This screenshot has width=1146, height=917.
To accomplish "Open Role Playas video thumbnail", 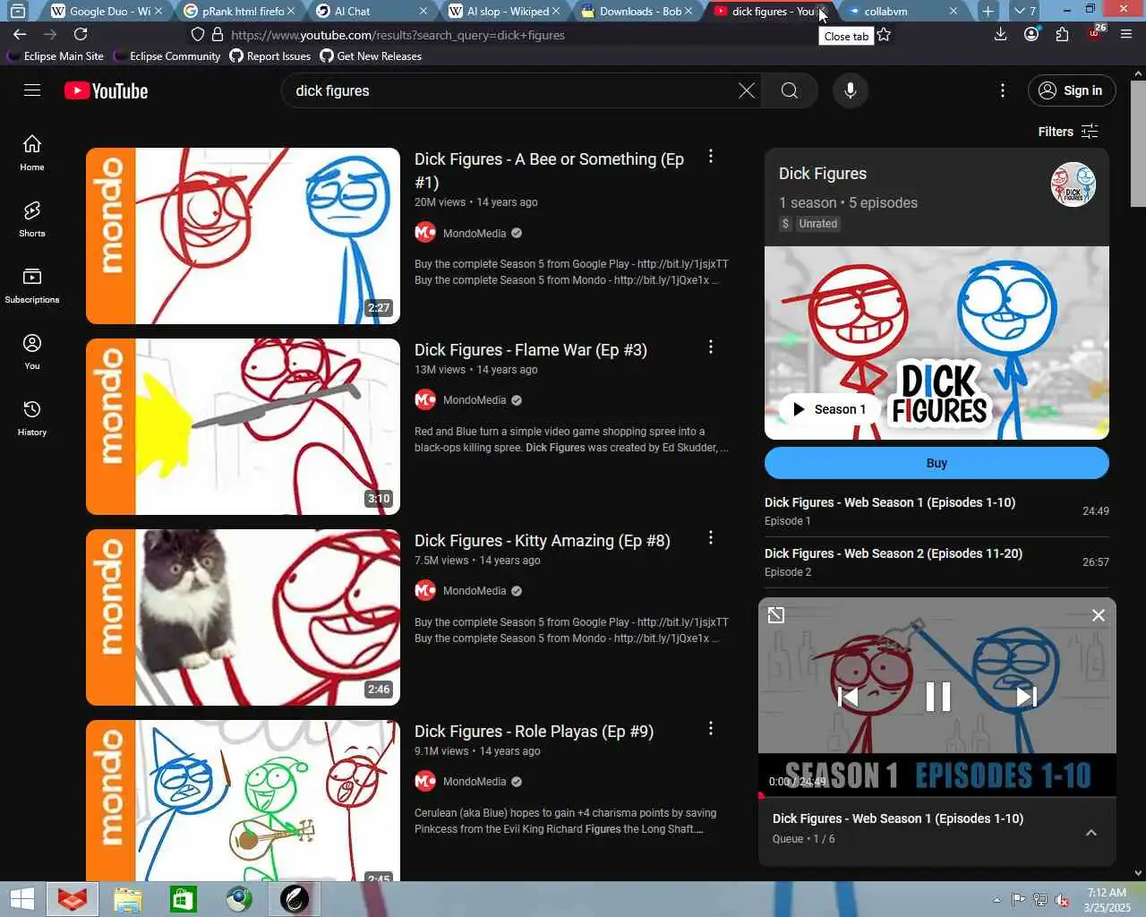I will (x=243, y=800).
